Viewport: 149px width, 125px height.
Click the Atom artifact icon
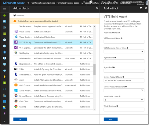coord(16,80)
